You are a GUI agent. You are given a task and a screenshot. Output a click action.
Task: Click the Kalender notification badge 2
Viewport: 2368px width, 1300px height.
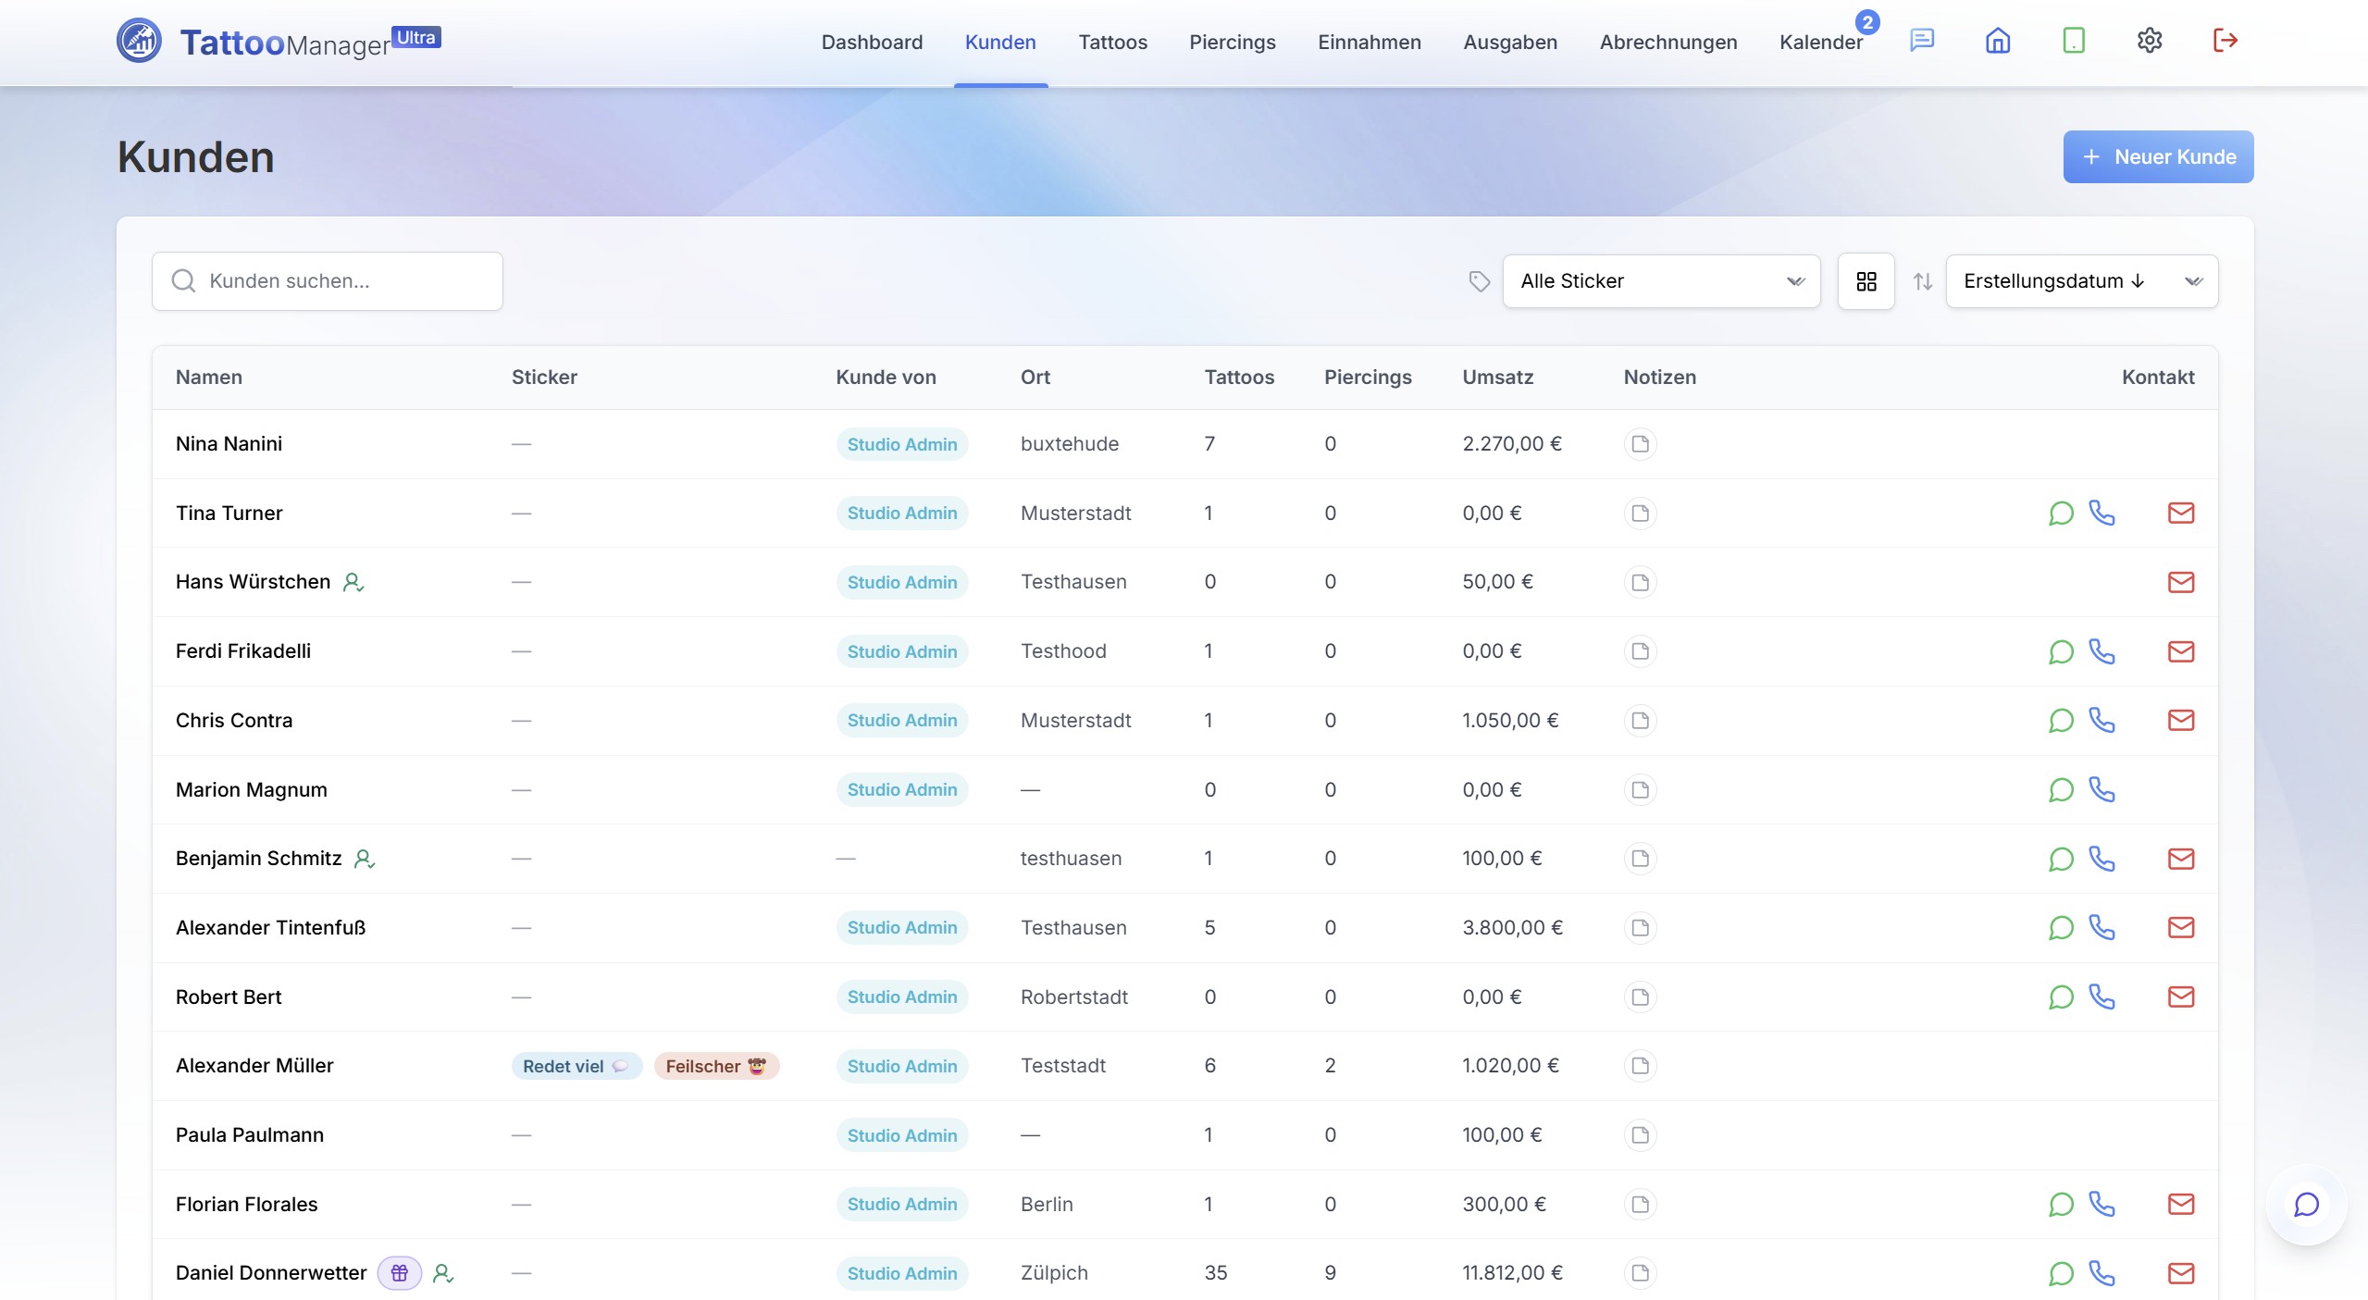tap(1867, 22)
